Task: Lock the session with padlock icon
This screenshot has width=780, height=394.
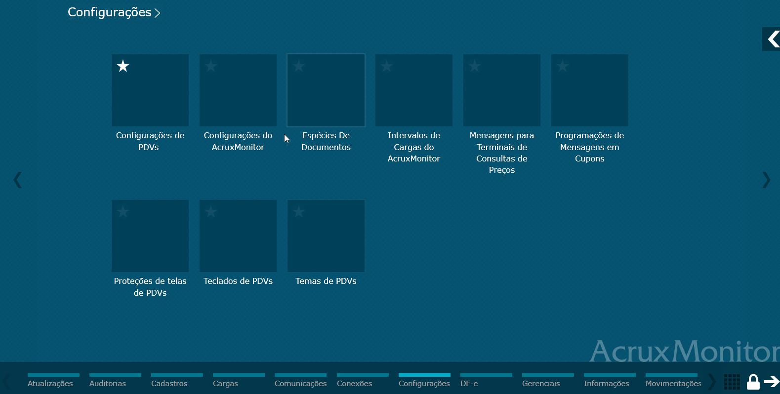Action: point(753,382)
